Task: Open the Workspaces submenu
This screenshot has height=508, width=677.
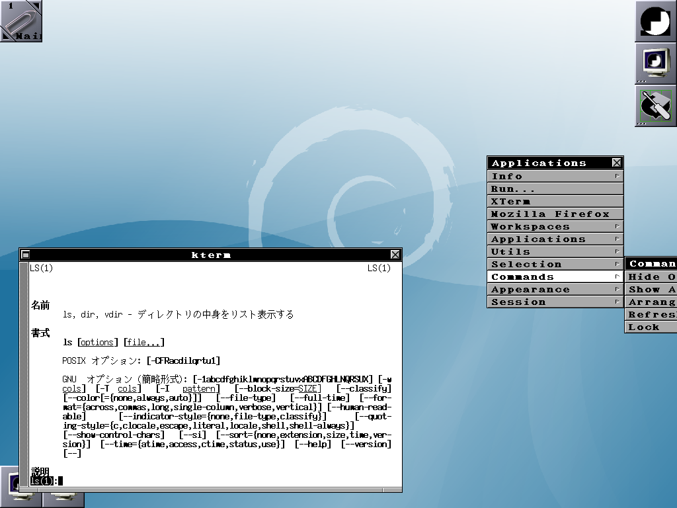Action: [555, 226]
